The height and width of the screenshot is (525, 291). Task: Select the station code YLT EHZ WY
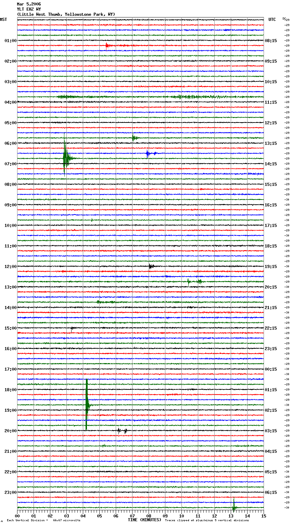click(x=29, y=9)
